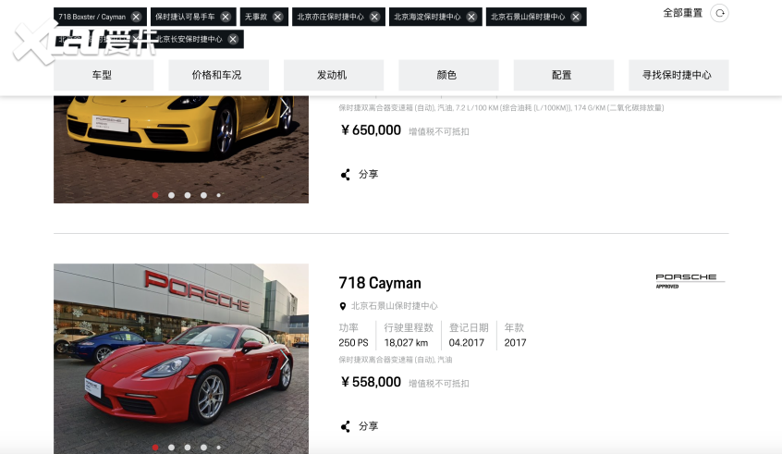
Task: Click 分享 text under ¥650,000 listing
Action: (369, 174)
